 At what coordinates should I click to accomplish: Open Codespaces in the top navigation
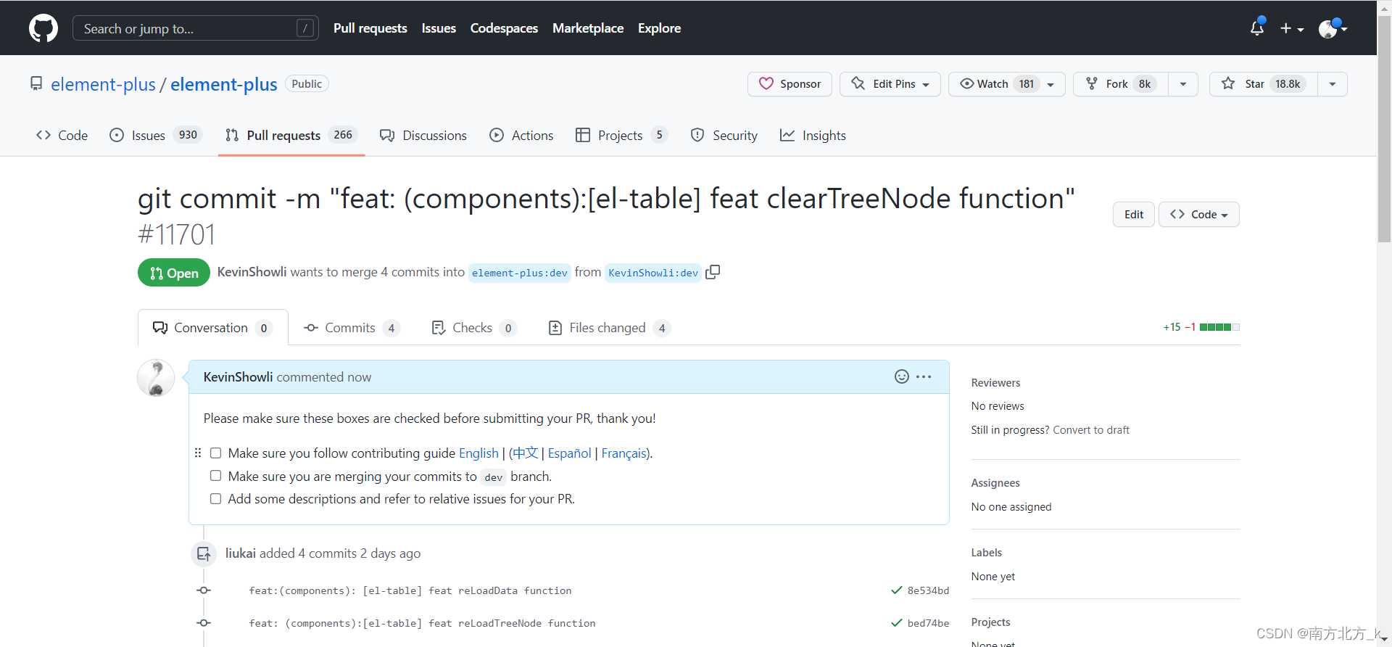point(504,28)
